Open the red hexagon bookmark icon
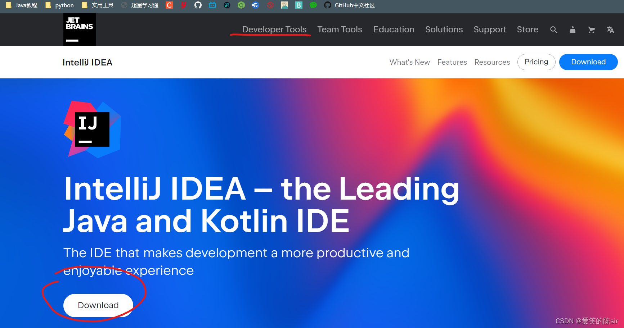The height and width of the screenshot is (328, 624). click(x=270, y=5)
